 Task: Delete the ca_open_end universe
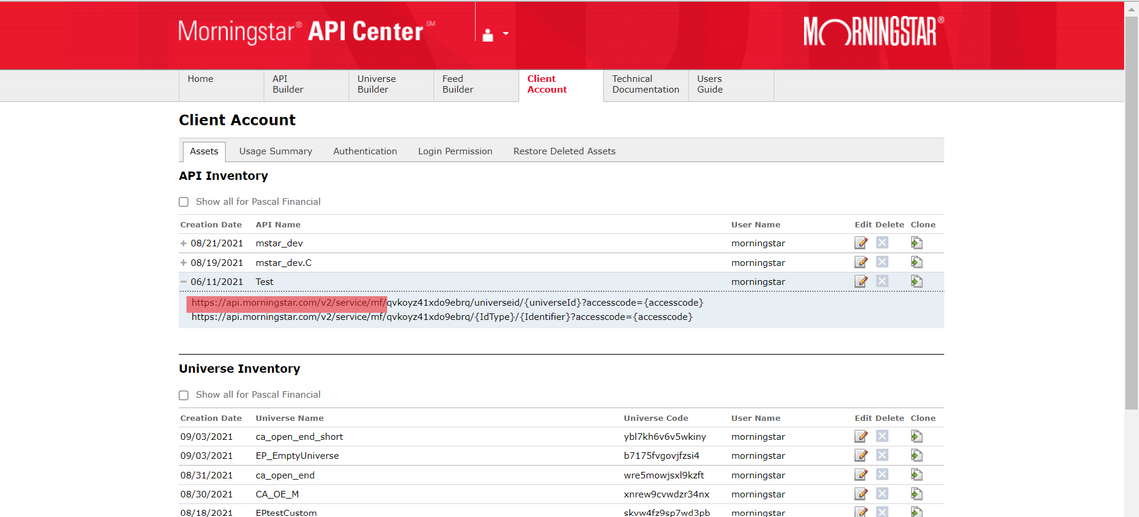882,474
